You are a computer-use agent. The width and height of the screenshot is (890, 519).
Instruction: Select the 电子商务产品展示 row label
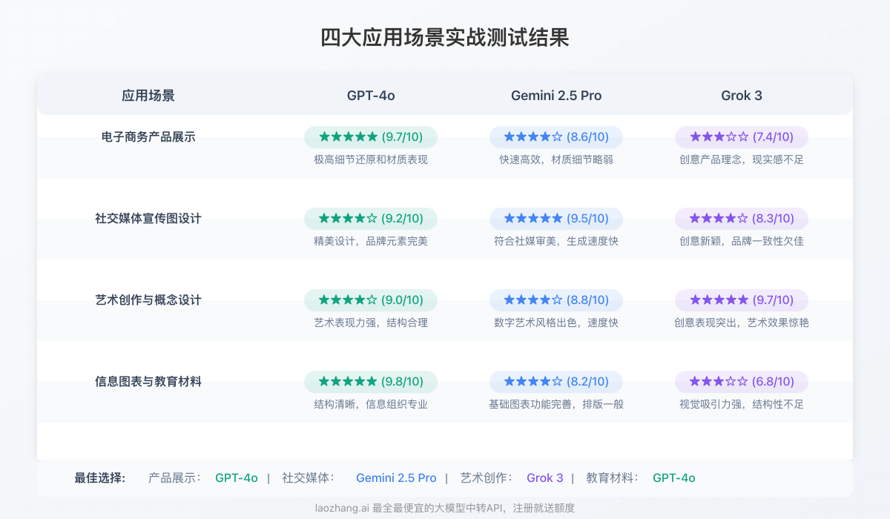(148, 137)
